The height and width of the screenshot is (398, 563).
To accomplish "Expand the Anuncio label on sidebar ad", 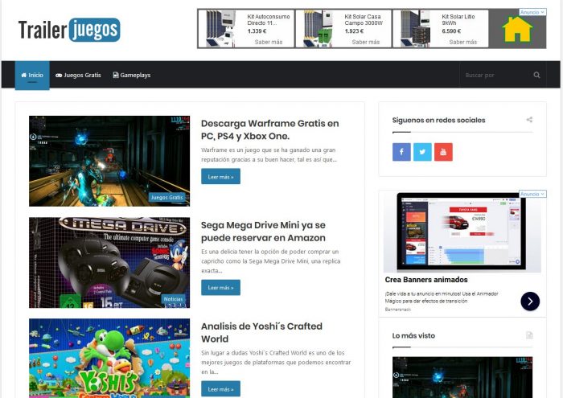I will pyautogui.click(x=532, y=195).
